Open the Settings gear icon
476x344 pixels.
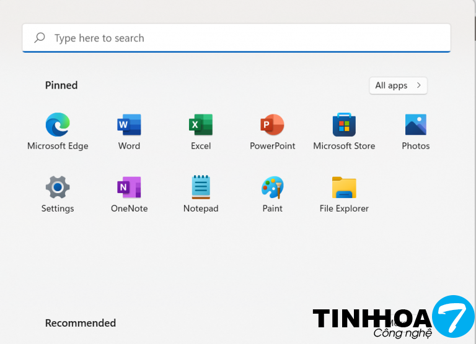point(58,187)
